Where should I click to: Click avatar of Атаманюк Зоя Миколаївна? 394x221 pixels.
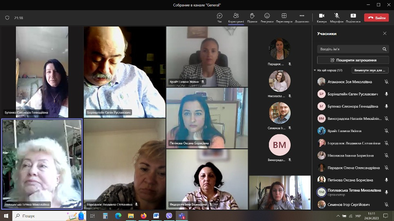(321, 82)
